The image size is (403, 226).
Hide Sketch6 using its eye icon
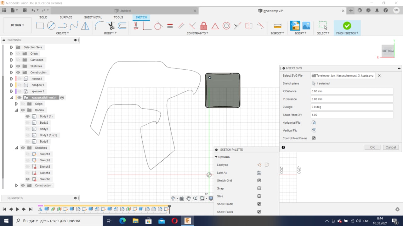(27, 179)
